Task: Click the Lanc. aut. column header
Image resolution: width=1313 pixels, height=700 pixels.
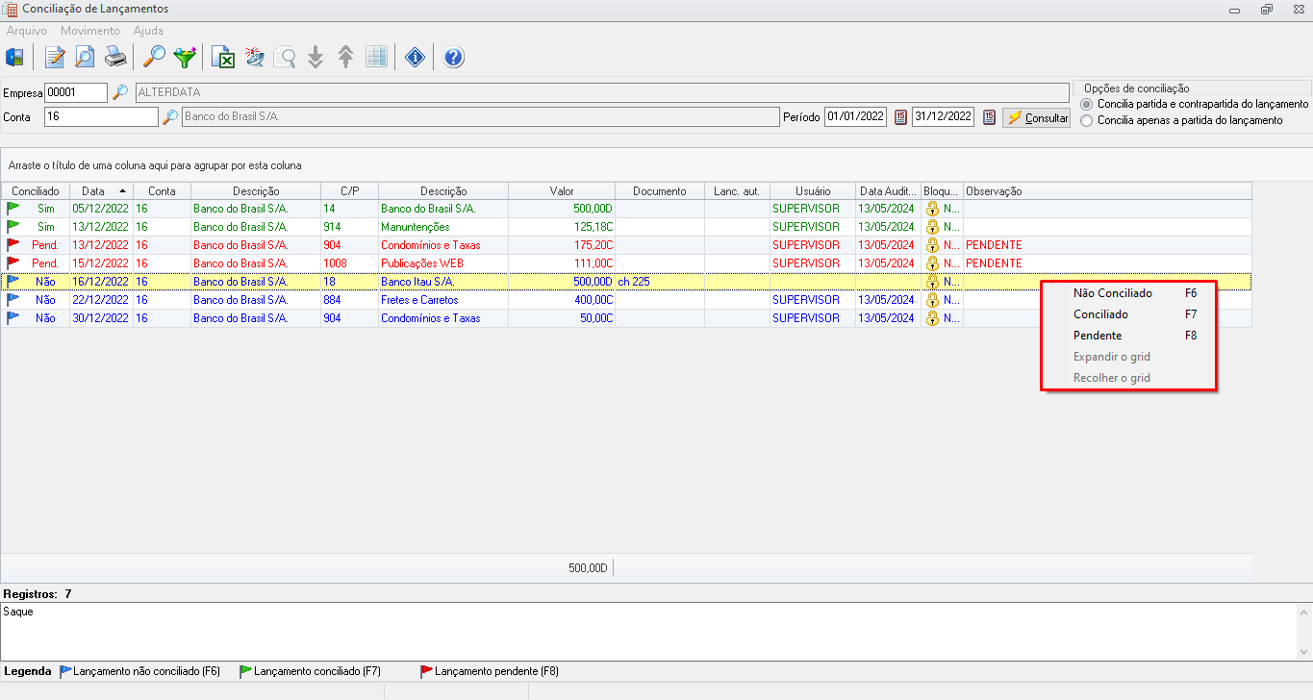Action: coord(738,191)
